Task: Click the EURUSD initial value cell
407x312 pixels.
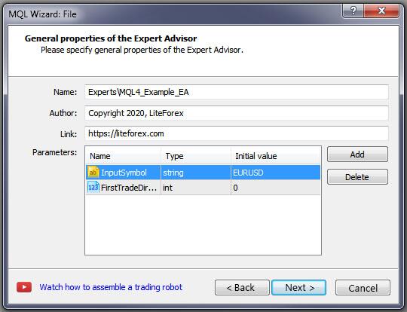Action: coord(275,173)
